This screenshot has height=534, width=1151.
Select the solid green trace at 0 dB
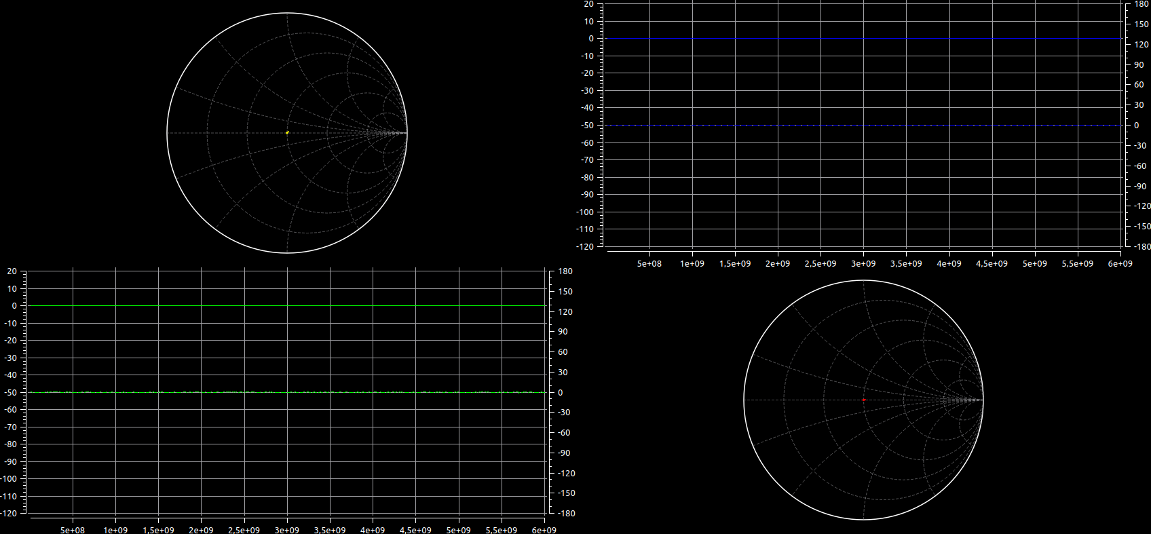[287, 306]
